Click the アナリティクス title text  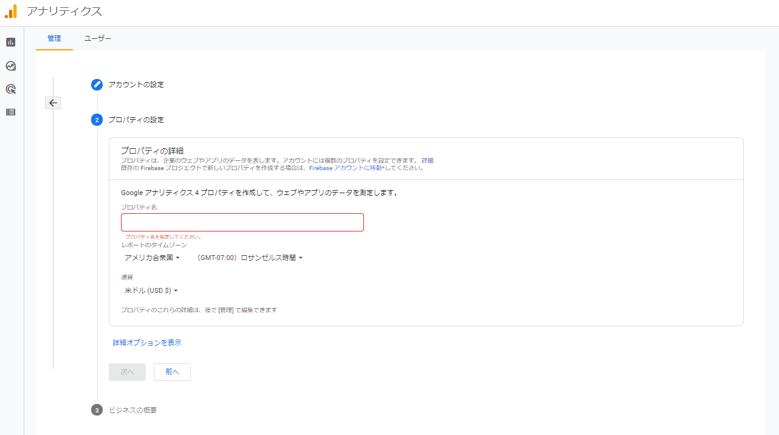pyautogui.click(x=64, y=12)
